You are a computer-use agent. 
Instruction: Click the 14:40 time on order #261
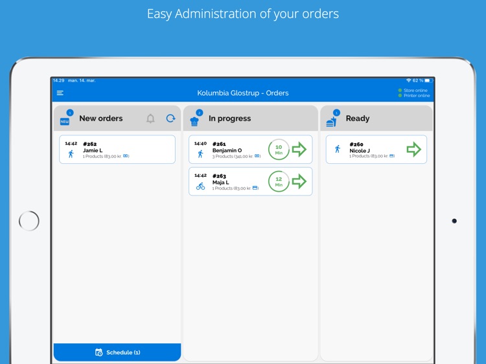(x=200, y=143)
